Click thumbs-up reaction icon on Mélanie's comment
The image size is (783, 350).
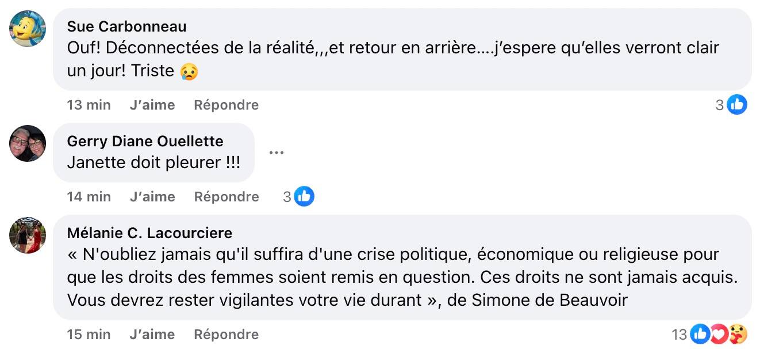coord(700,334)
